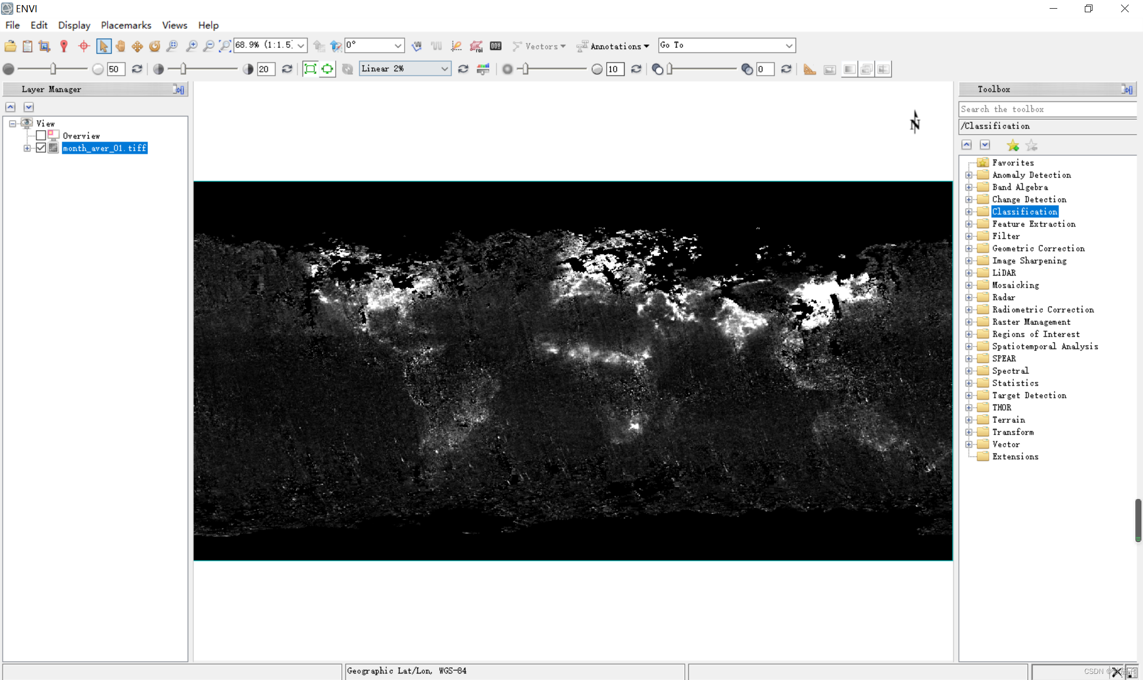Select the Mosaicking toolbox folder

click(x=1015, y=285)
